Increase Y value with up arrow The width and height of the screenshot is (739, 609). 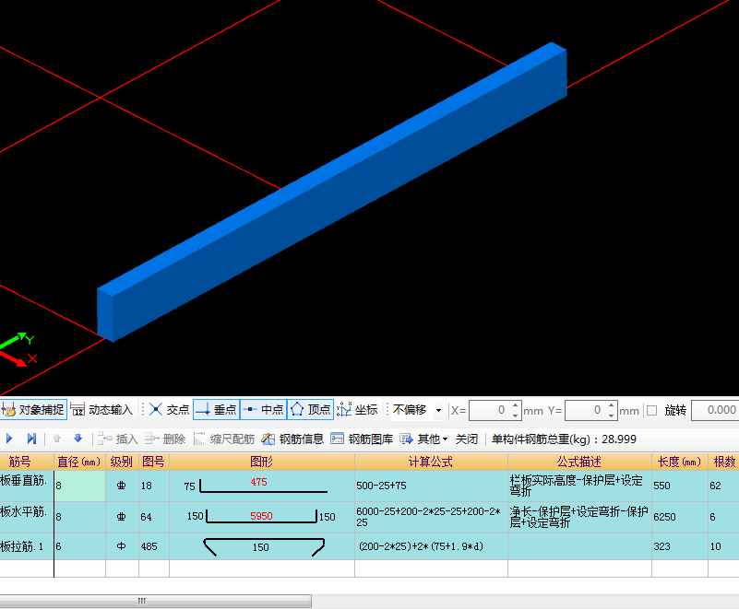tap(612, 405)
